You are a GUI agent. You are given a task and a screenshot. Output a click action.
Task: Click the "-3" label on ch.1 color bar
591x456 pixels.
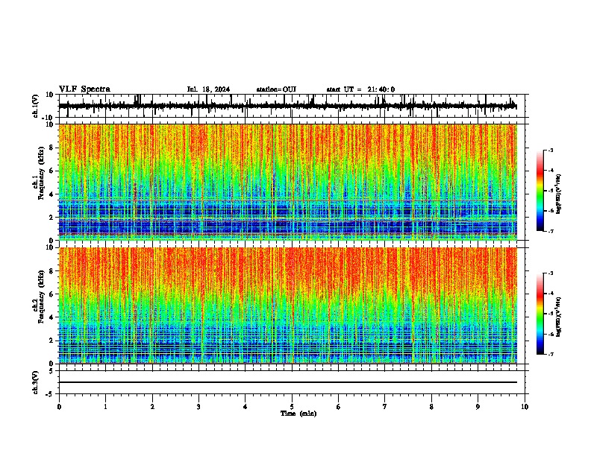tap(551, 151)
